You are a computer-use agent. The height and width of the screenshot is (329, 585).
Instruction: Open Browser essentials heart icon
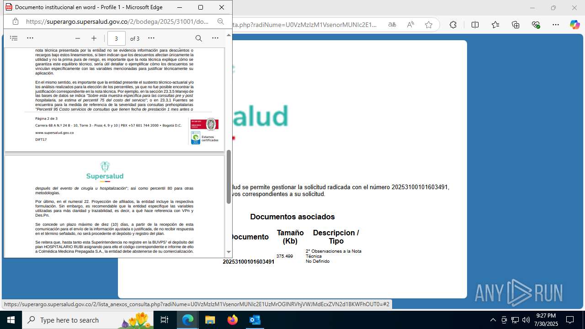536,25
